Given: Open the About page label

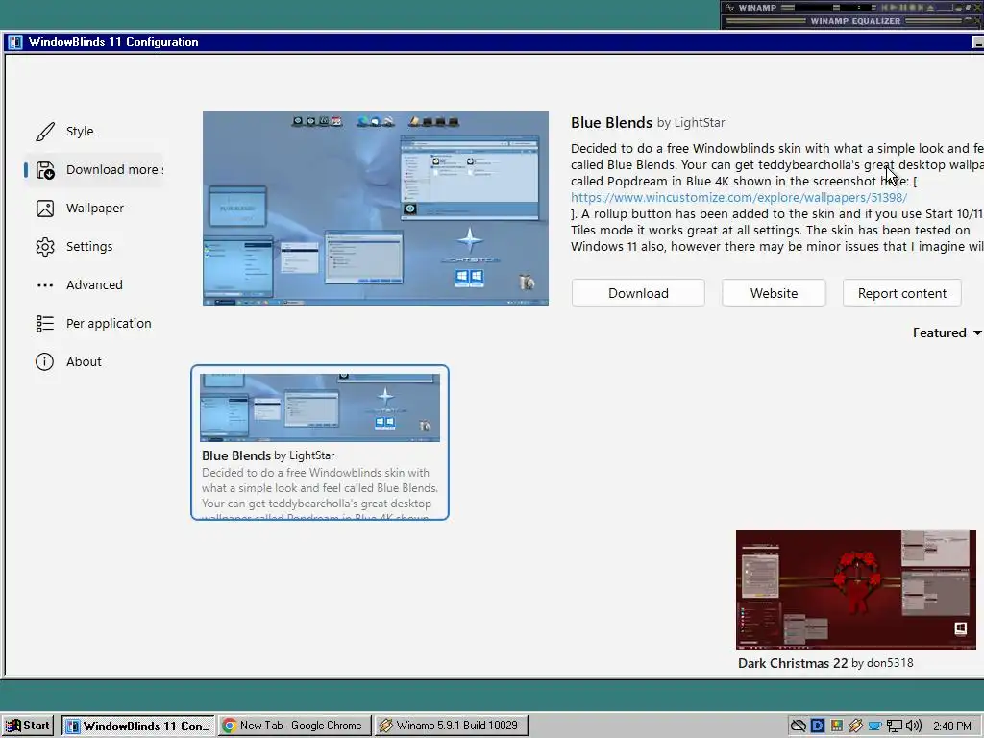Looking at the screenshot, I should [84, 361].
